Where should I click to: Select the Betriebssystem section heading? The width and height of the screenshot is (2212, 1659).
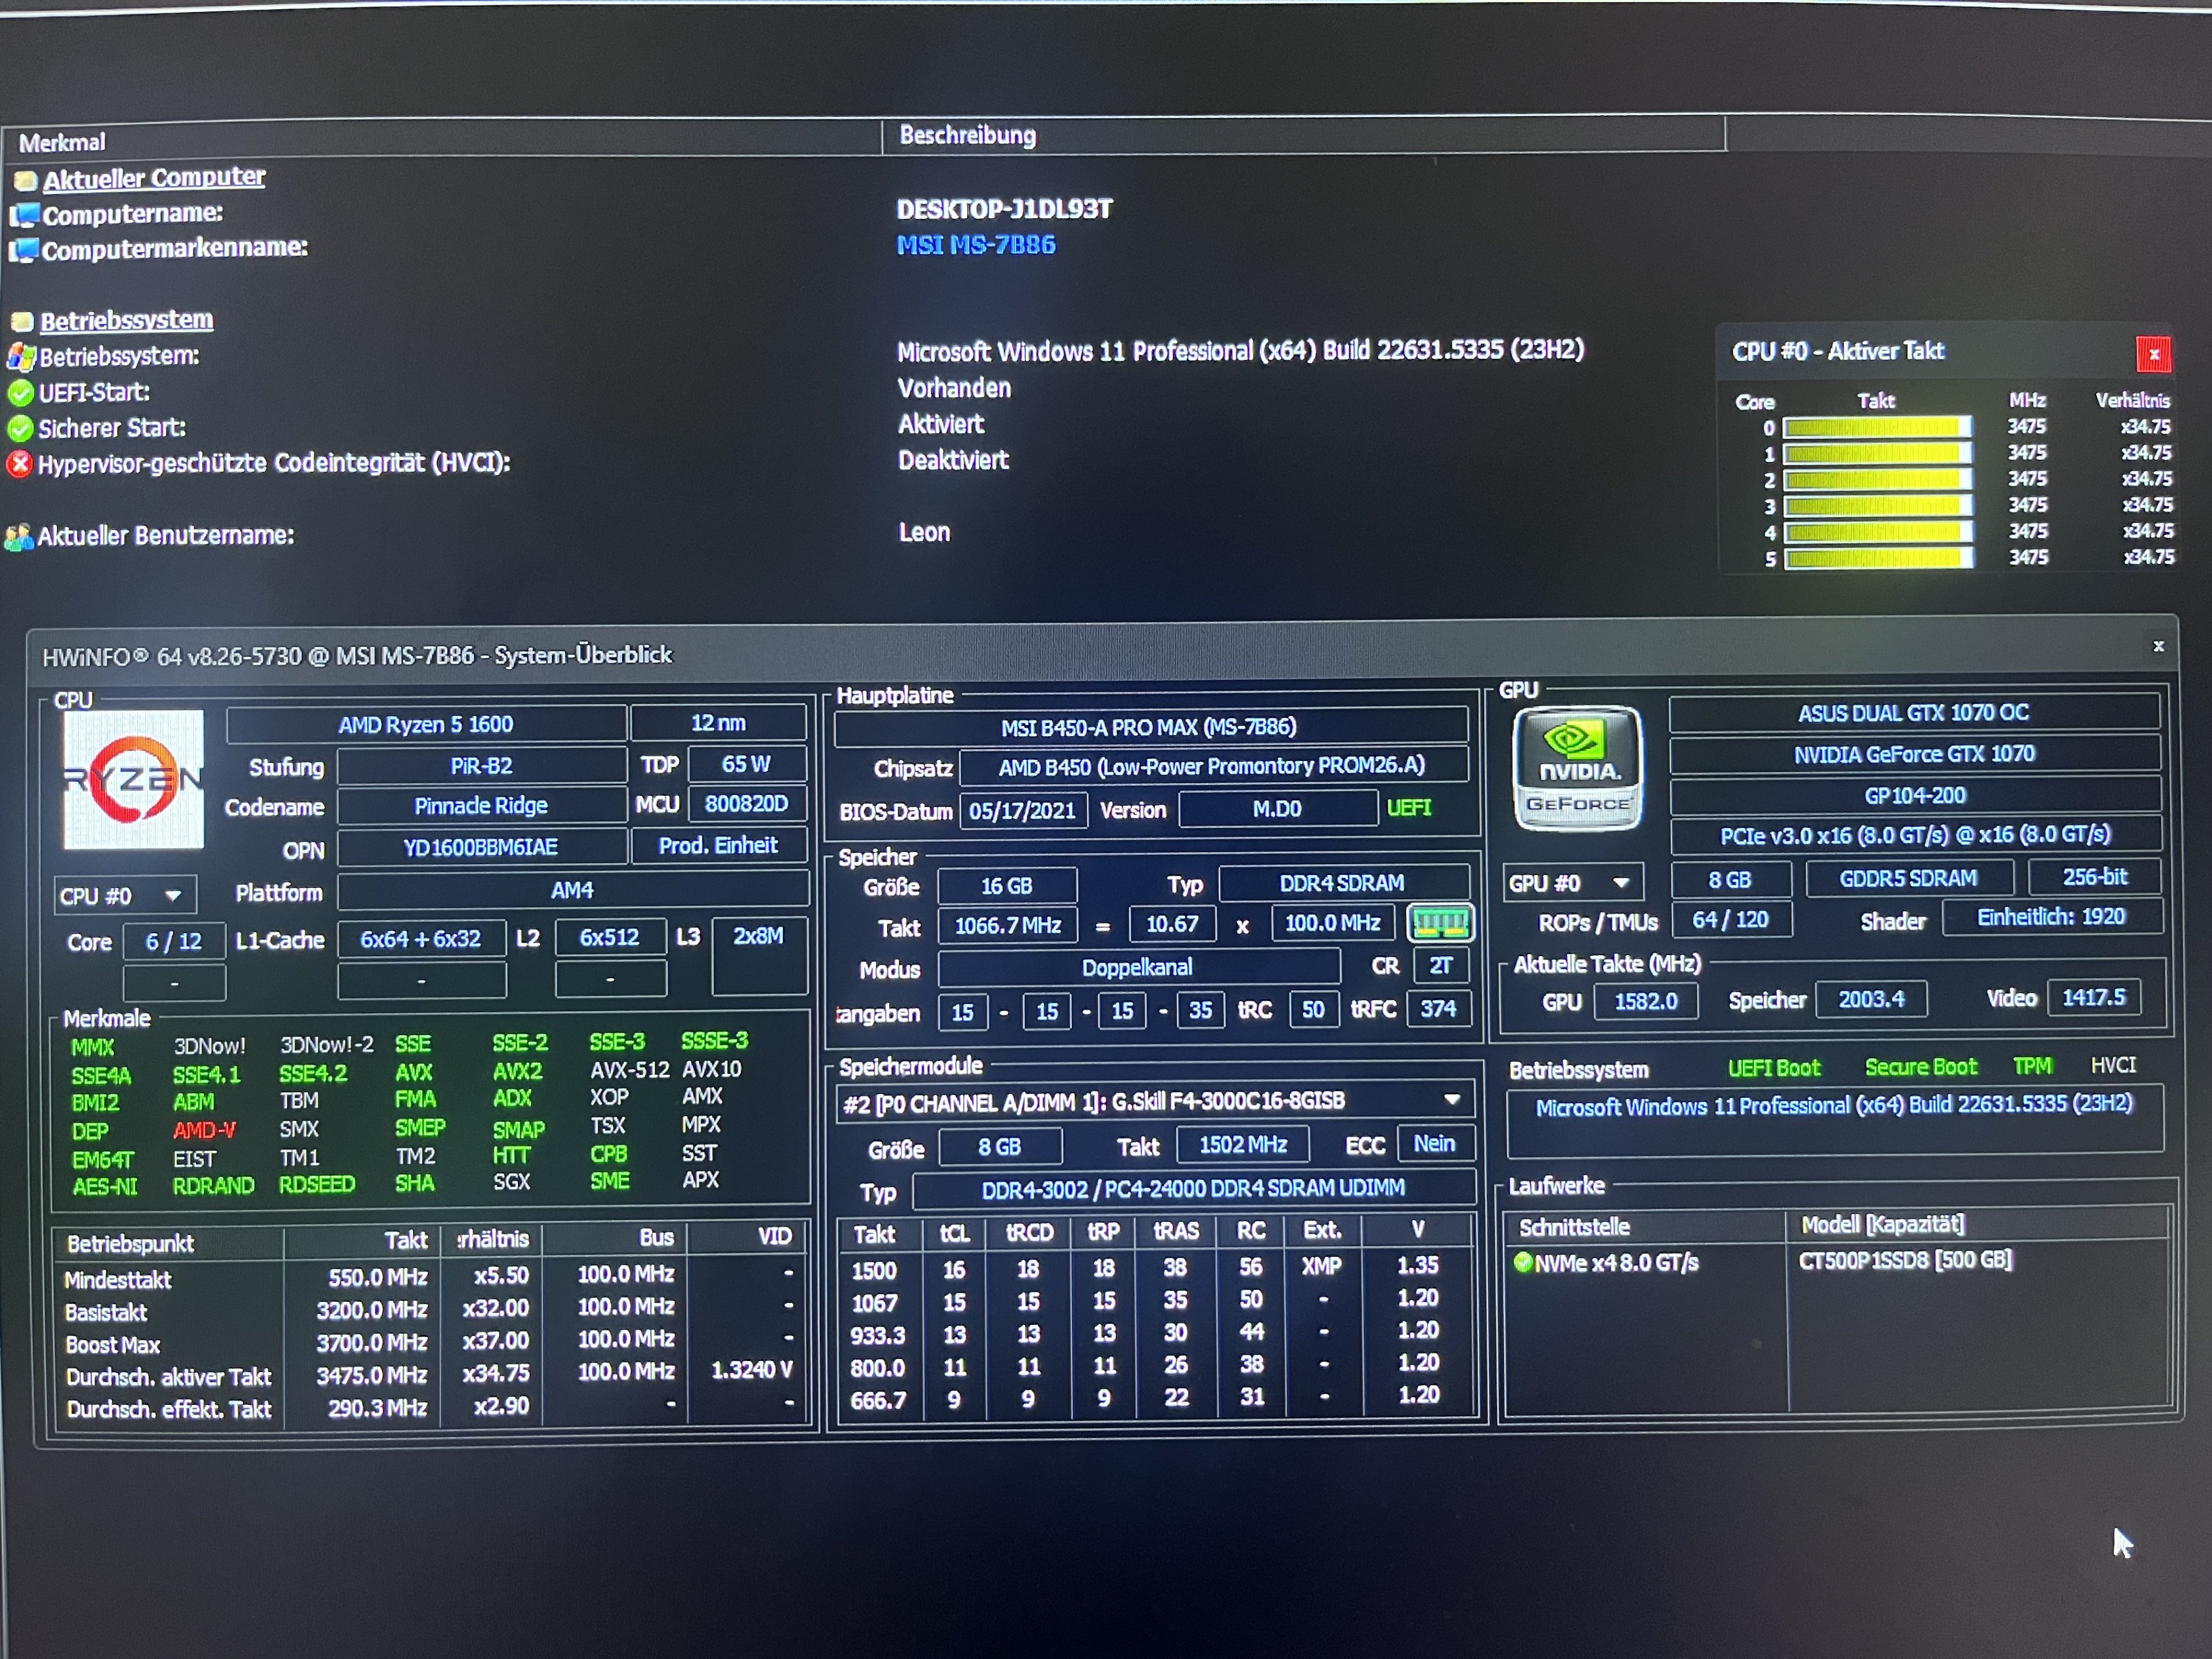coord(126,321)
